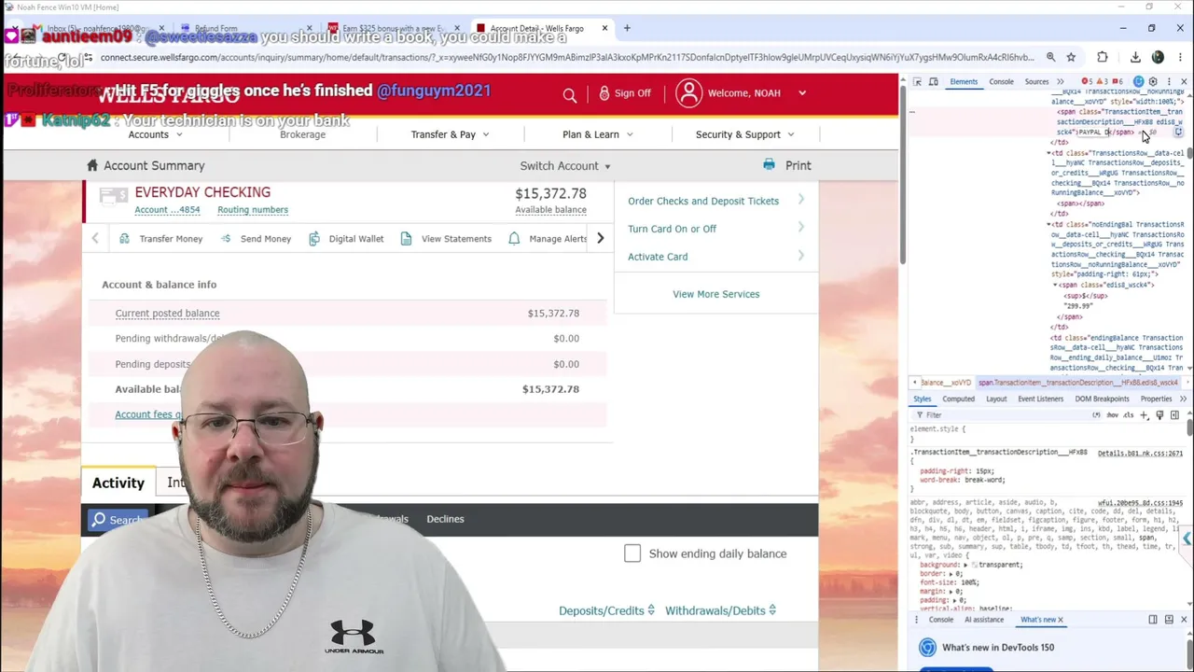This screenshot has height=672, width=1194.
Task: Print the account details page
Action: [x=787, y=165]
